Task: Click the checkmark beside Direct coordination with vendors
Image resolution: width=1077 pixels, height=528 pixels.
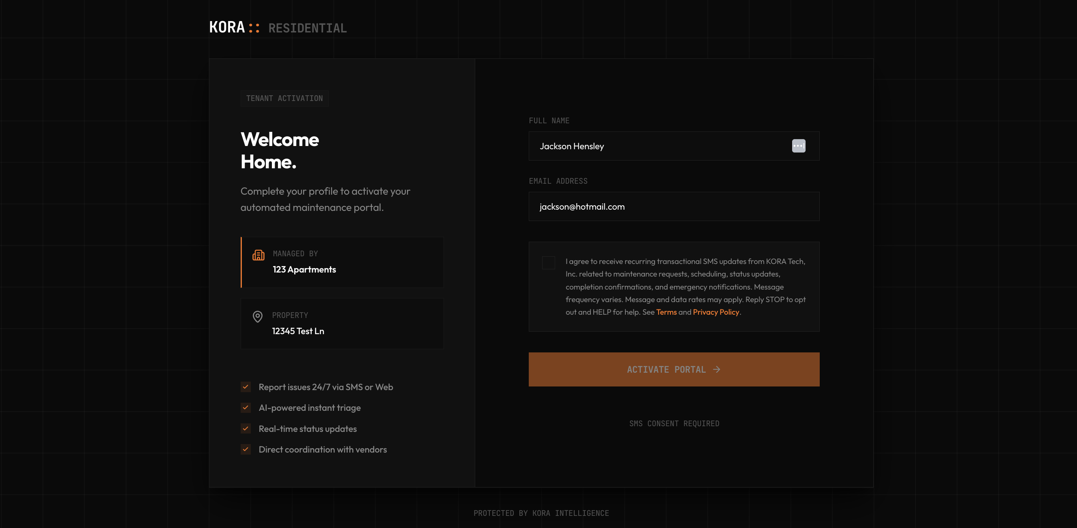Action: pyautogui.click(x=246, y=449)
